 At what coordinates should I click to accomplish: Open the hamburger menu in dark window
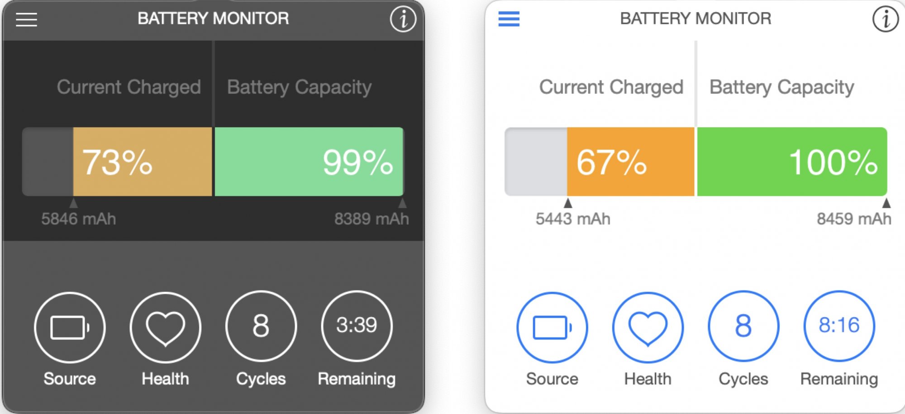26,19
